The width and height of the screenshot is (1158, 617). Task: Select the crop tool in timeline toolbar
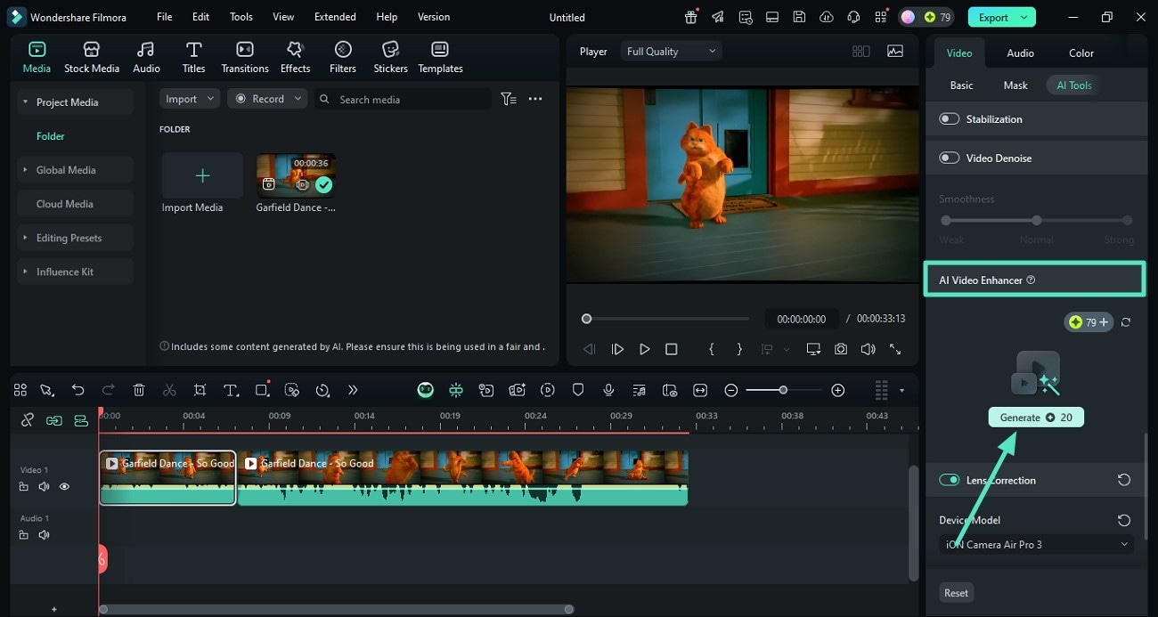coord(200,390)
